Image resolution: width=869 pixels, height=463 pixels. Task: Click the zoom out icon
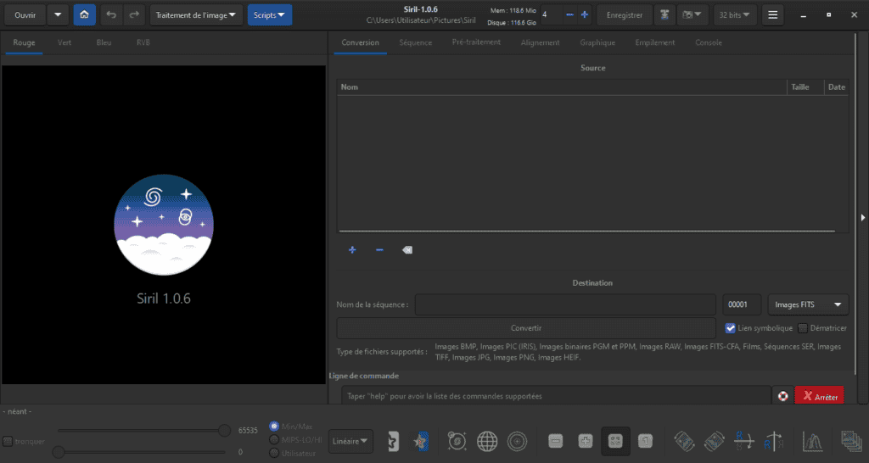555,441
